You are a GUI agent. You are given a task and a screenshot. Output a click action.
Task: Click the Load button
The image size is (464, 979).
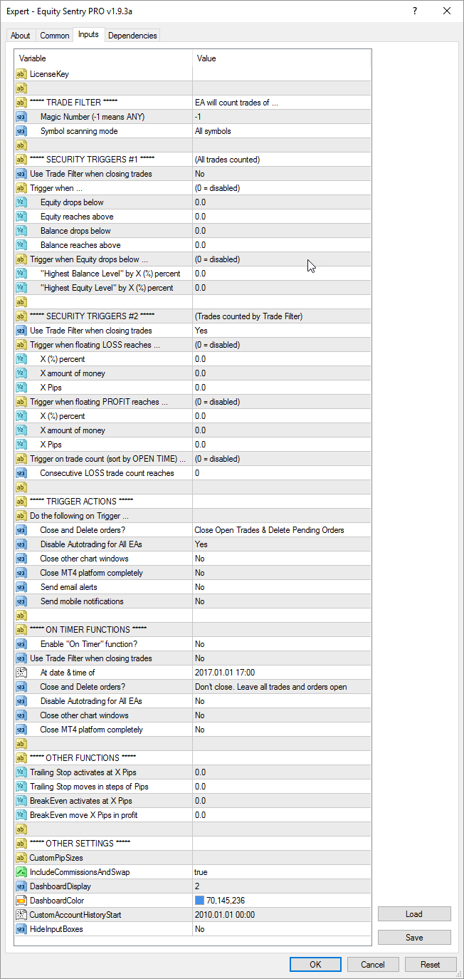coord(414,914)
